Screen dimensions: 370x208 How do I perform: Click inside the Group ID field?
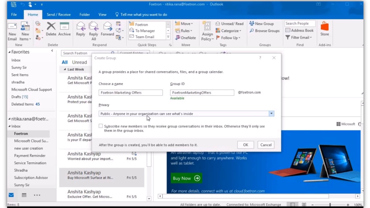(x=202, y=92)
